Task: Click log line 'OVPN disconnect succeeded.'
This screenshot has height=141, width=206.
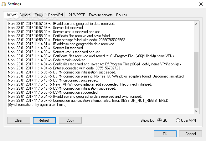Action: point(53,80)
